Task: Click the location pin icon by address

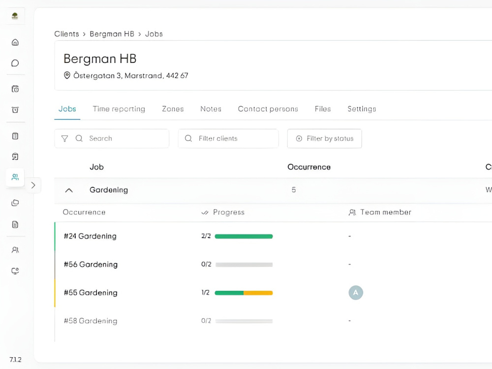Action: pos(67,75)
